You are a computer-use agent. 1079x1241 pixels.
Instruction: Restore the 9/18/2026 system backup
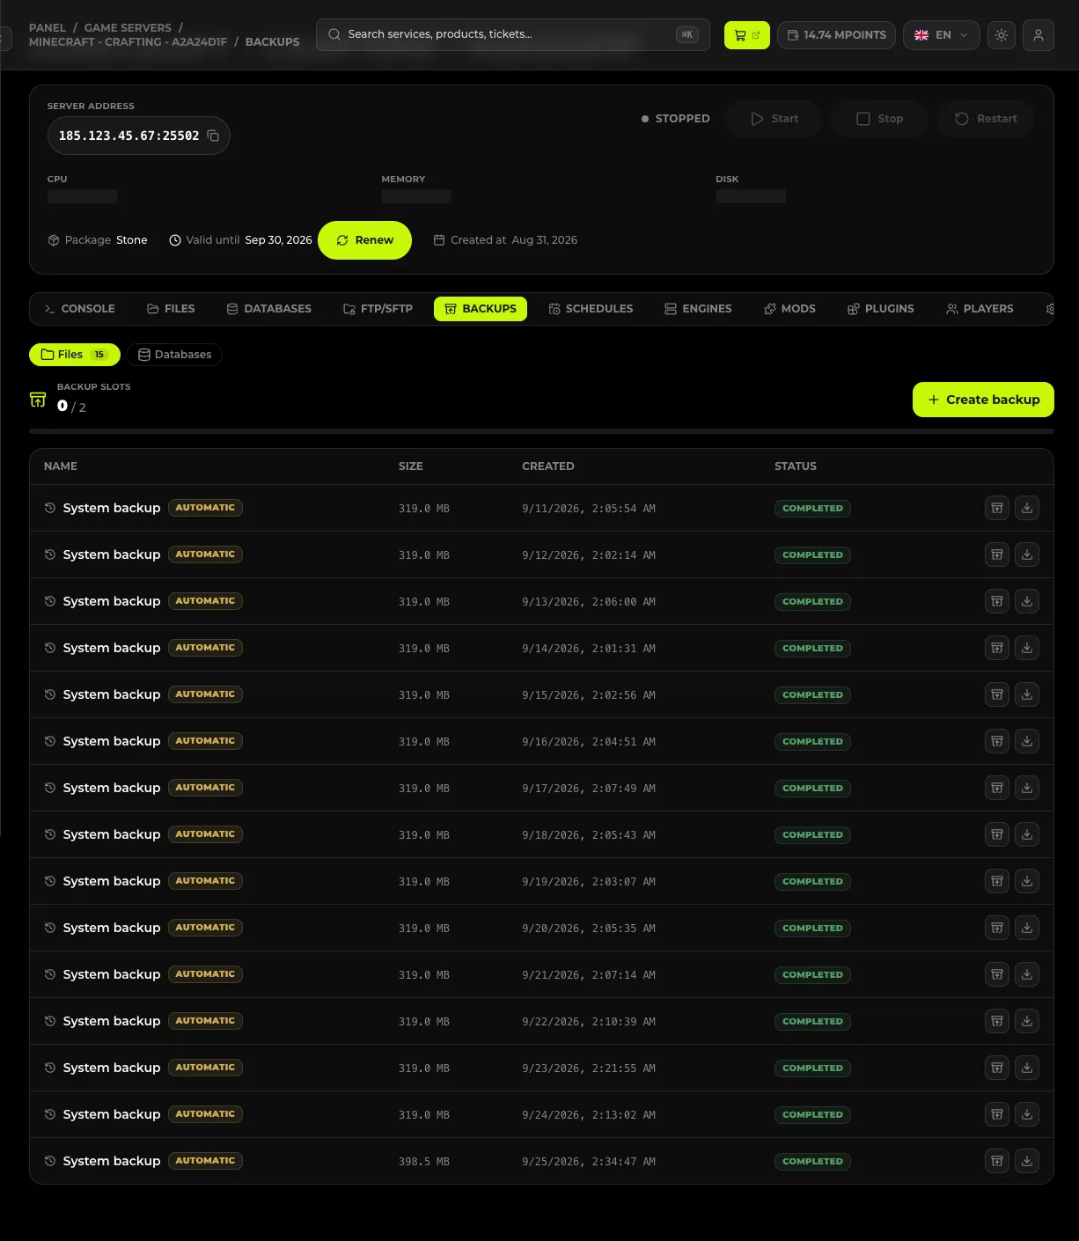pos(997,834)
